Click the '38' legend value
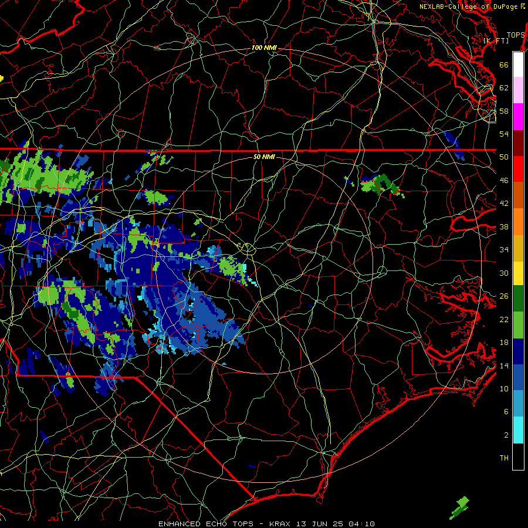The height and width of the screenshot is (528, 528). [504, 227]
